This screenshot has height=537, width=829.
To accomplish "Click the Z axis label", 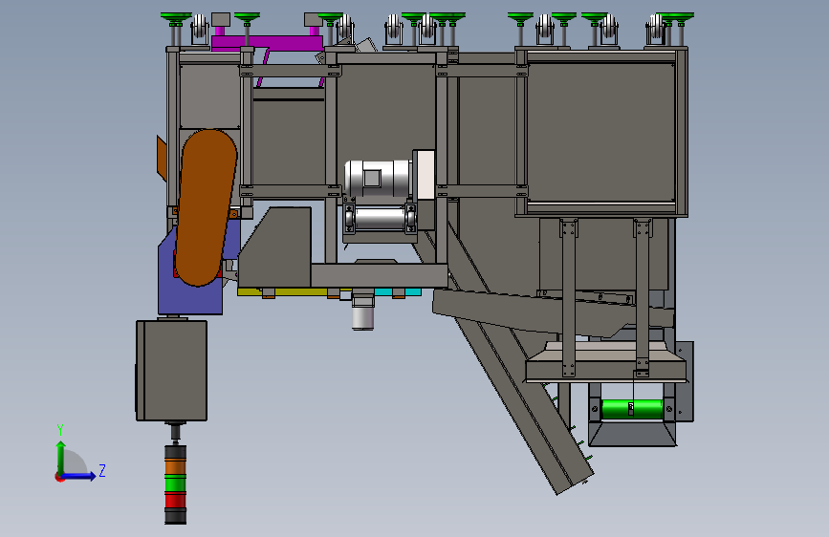I will point(102,470).
